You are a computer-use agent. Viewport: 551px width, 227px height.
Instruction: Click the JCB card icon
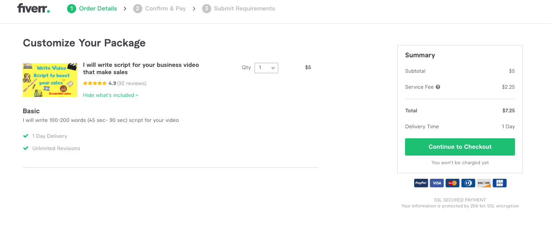click(x=499, y=183)
